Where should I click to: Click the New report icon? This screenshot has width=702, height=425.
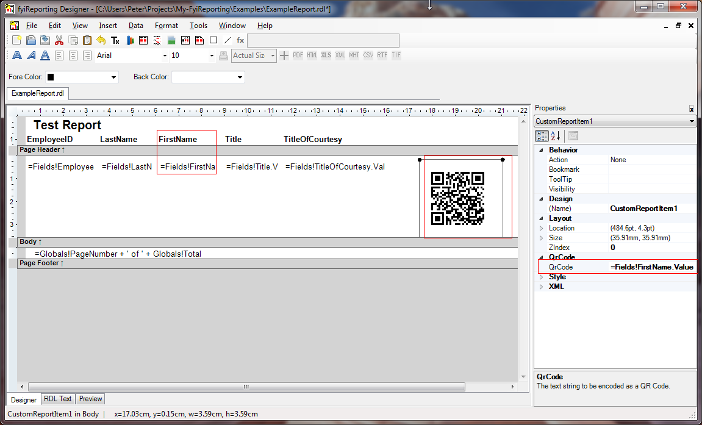coord(16,40)
